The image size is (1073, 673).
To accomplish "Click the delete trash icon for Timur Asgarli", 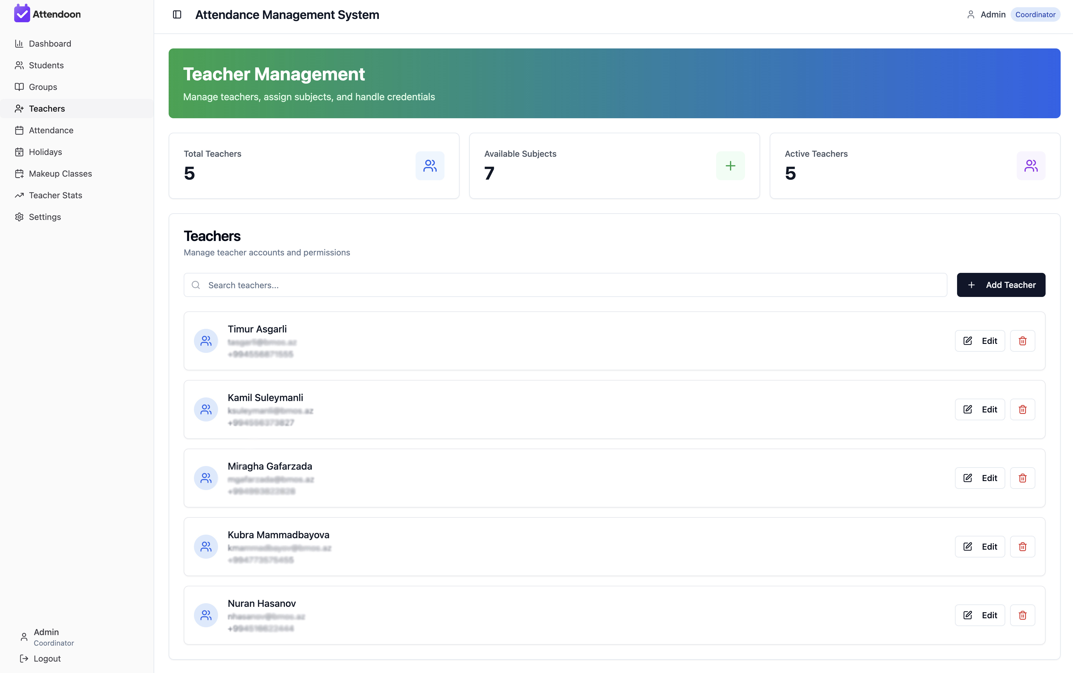I will [1022, 341].
